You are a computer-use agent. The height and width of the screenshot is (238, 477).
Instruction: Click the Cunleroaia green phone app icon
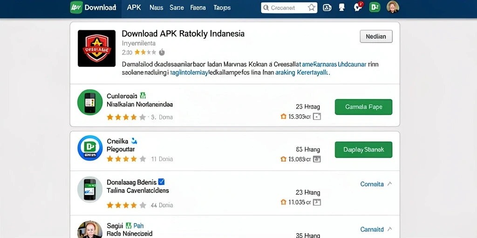(90, 102)
